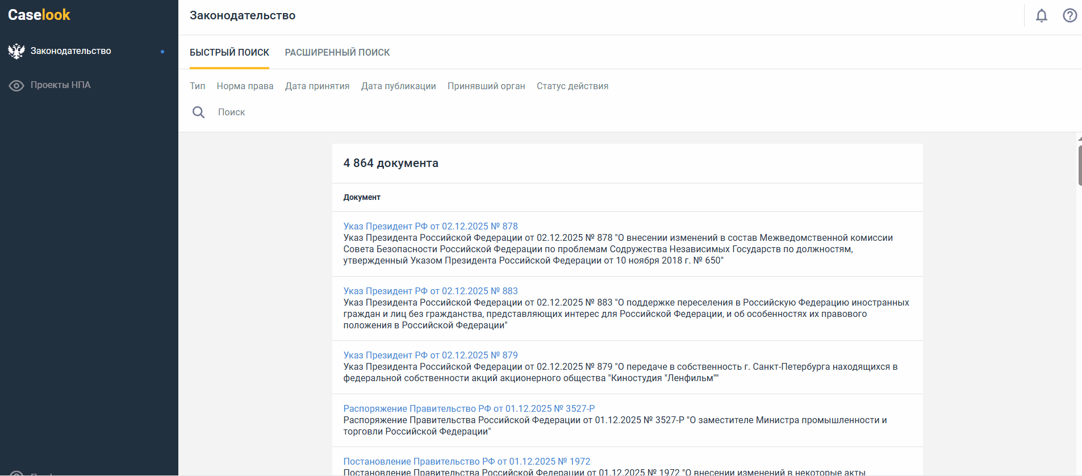Click the magnifying glass search icon
1082x476 pixels.
[x=198, y=112]
